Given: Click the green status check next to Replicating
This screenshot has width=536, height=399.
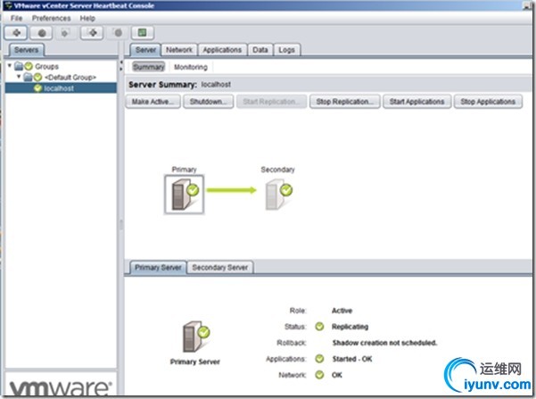Looking at the screenshot, I should pyautogui.click(x=319, y=327).
